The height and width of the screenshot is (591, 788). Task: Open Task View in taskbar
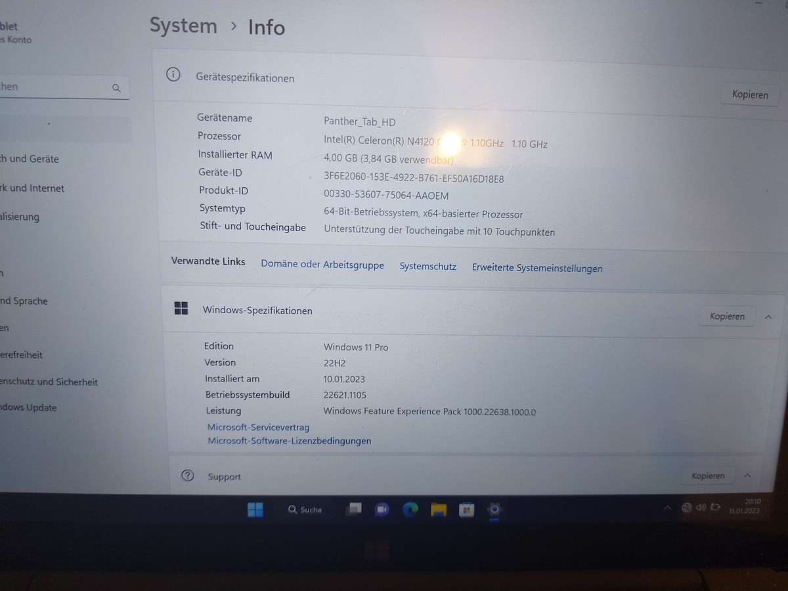pos(355,510)
